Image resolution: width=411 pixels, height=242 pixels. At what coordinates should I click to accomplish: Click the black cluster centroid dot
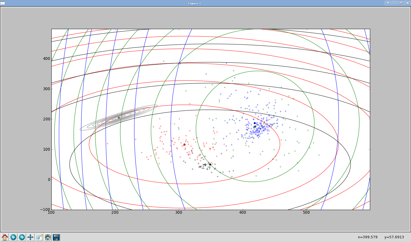(x=210, y=164)
